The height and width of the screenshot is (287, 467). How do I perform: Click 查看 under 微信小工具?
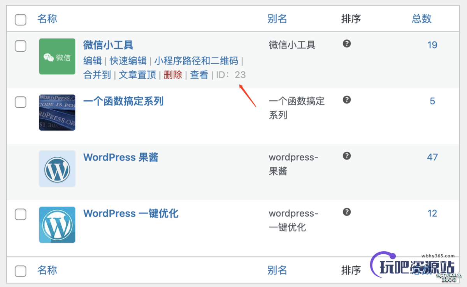click(x=199, y=75)
